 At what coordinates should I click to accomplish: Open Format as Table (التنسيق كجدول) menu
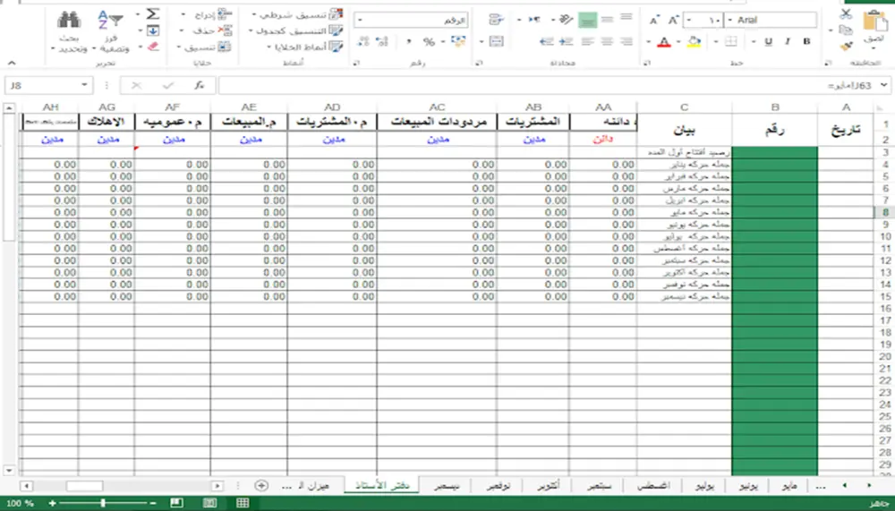tap(296, 30)
